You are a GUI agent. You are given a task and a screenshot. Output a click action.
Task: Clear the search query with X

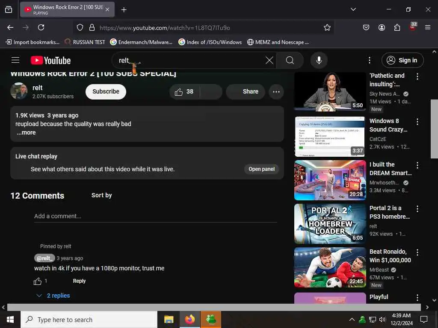coord(269,60)
